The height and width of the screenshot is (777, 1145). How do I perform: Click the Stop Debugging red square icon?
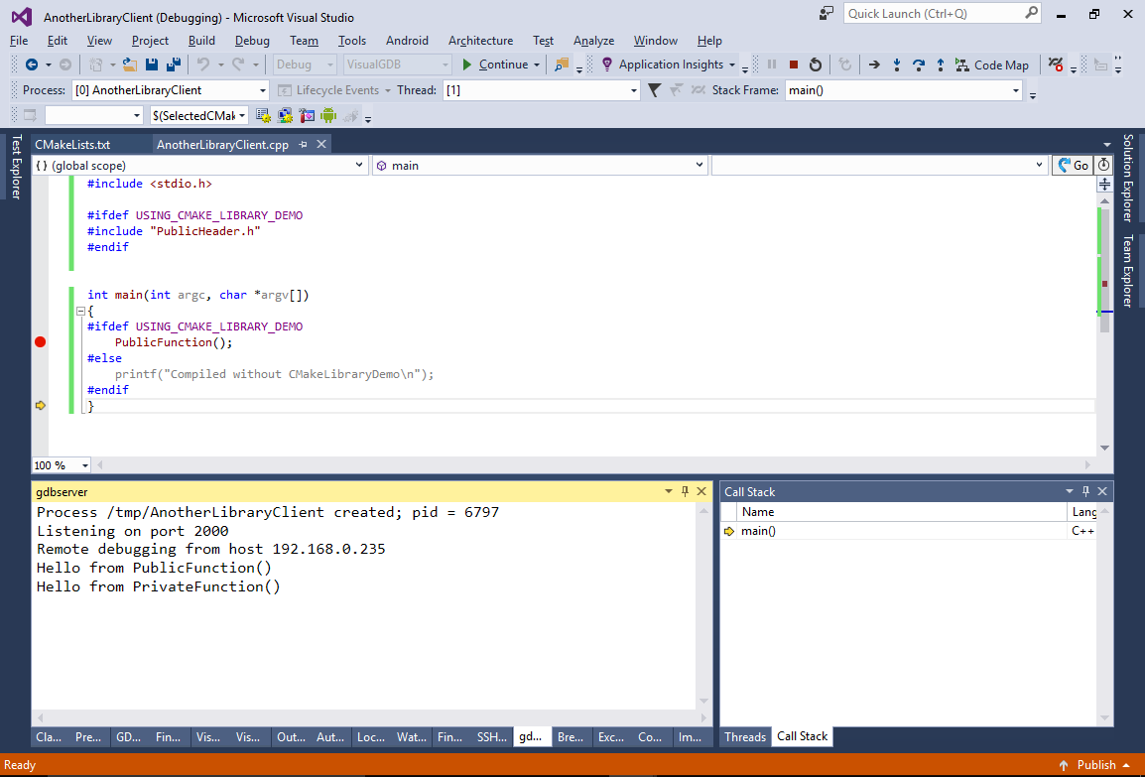794,65
